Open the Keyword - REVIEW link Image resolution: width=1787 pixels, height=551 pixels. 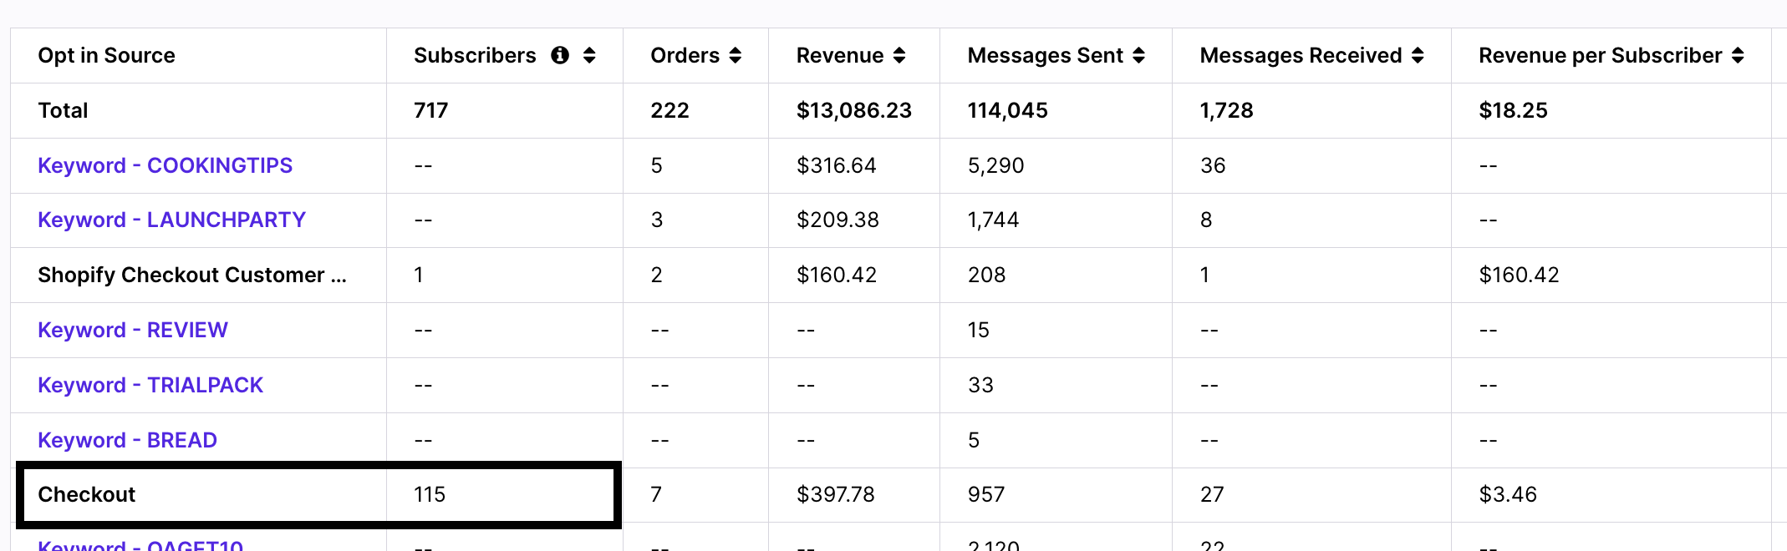pos(132,330)
